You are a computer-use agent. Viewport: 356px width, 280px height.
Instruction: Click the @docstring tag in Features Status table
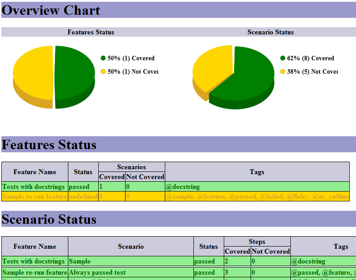point(183,187)
